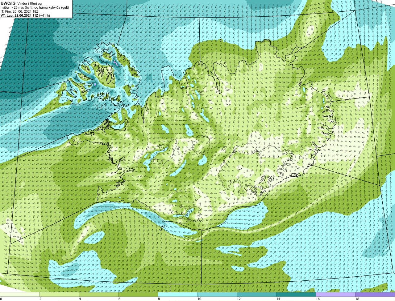The image size is (395, 301).
Task: Click the 0–2 m/s palest legend swatch
Action: coord(20,294)
